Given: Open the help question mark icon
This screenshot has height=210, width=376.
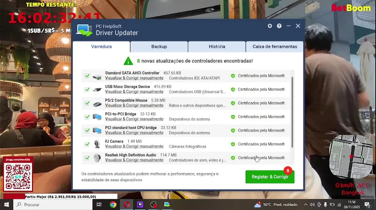Looking at the screenshot, I should coord(279,26).
